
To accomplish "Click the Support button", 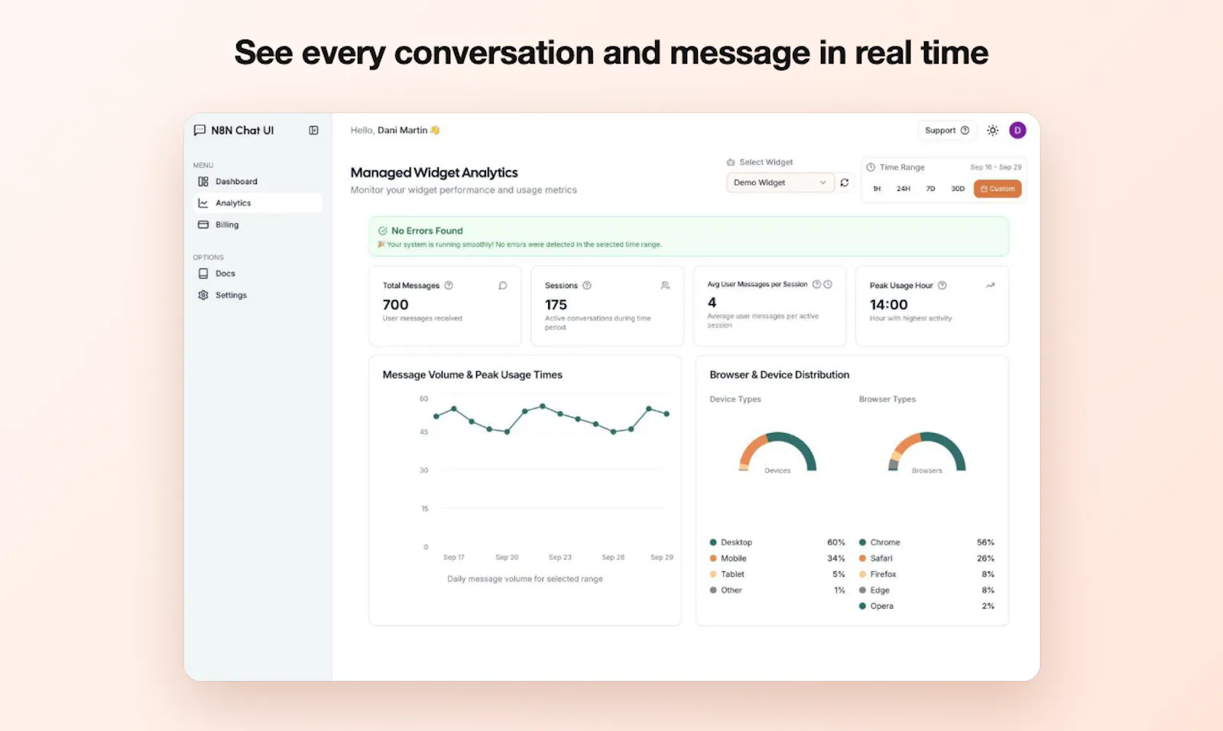I will pyautogui.click(x=946, y=131).
